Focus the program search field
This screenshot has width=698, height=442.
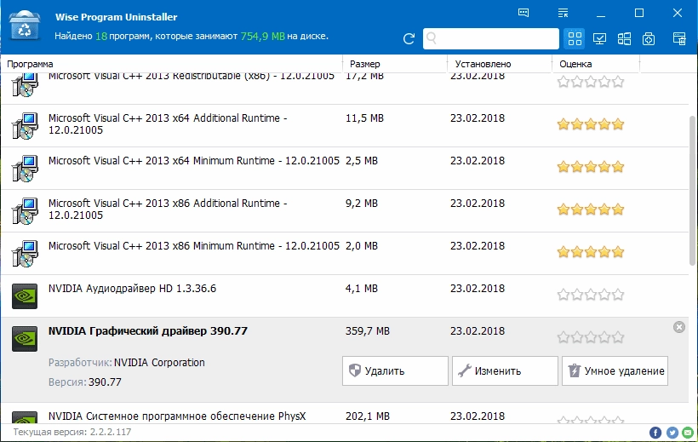[x=491, y=39]
